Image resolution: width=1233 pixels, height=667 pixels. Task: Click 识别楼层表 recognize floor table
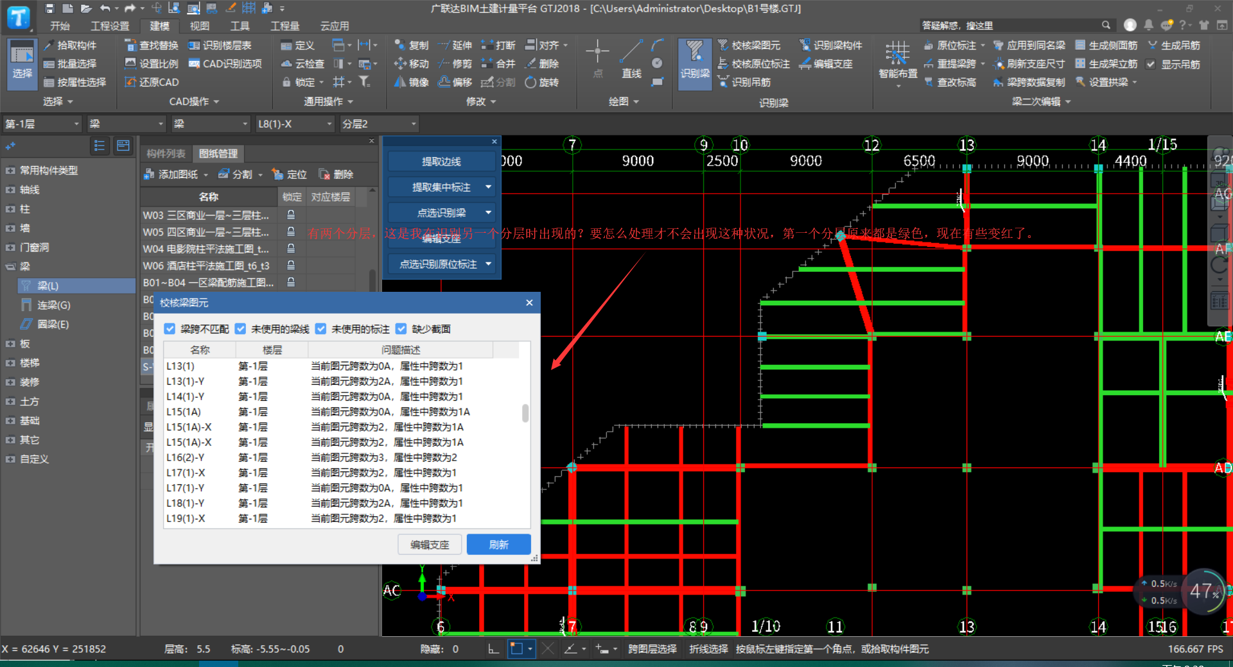[220, 46]
